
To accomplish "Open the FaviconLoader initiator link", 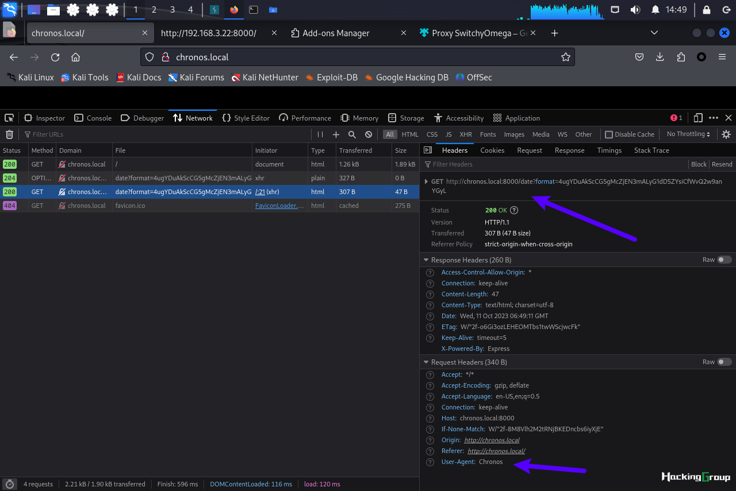I will tap(279, 206).
